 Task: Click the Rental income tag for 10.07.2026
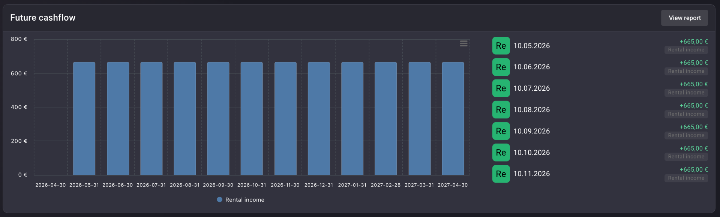(x=686, y=93)
